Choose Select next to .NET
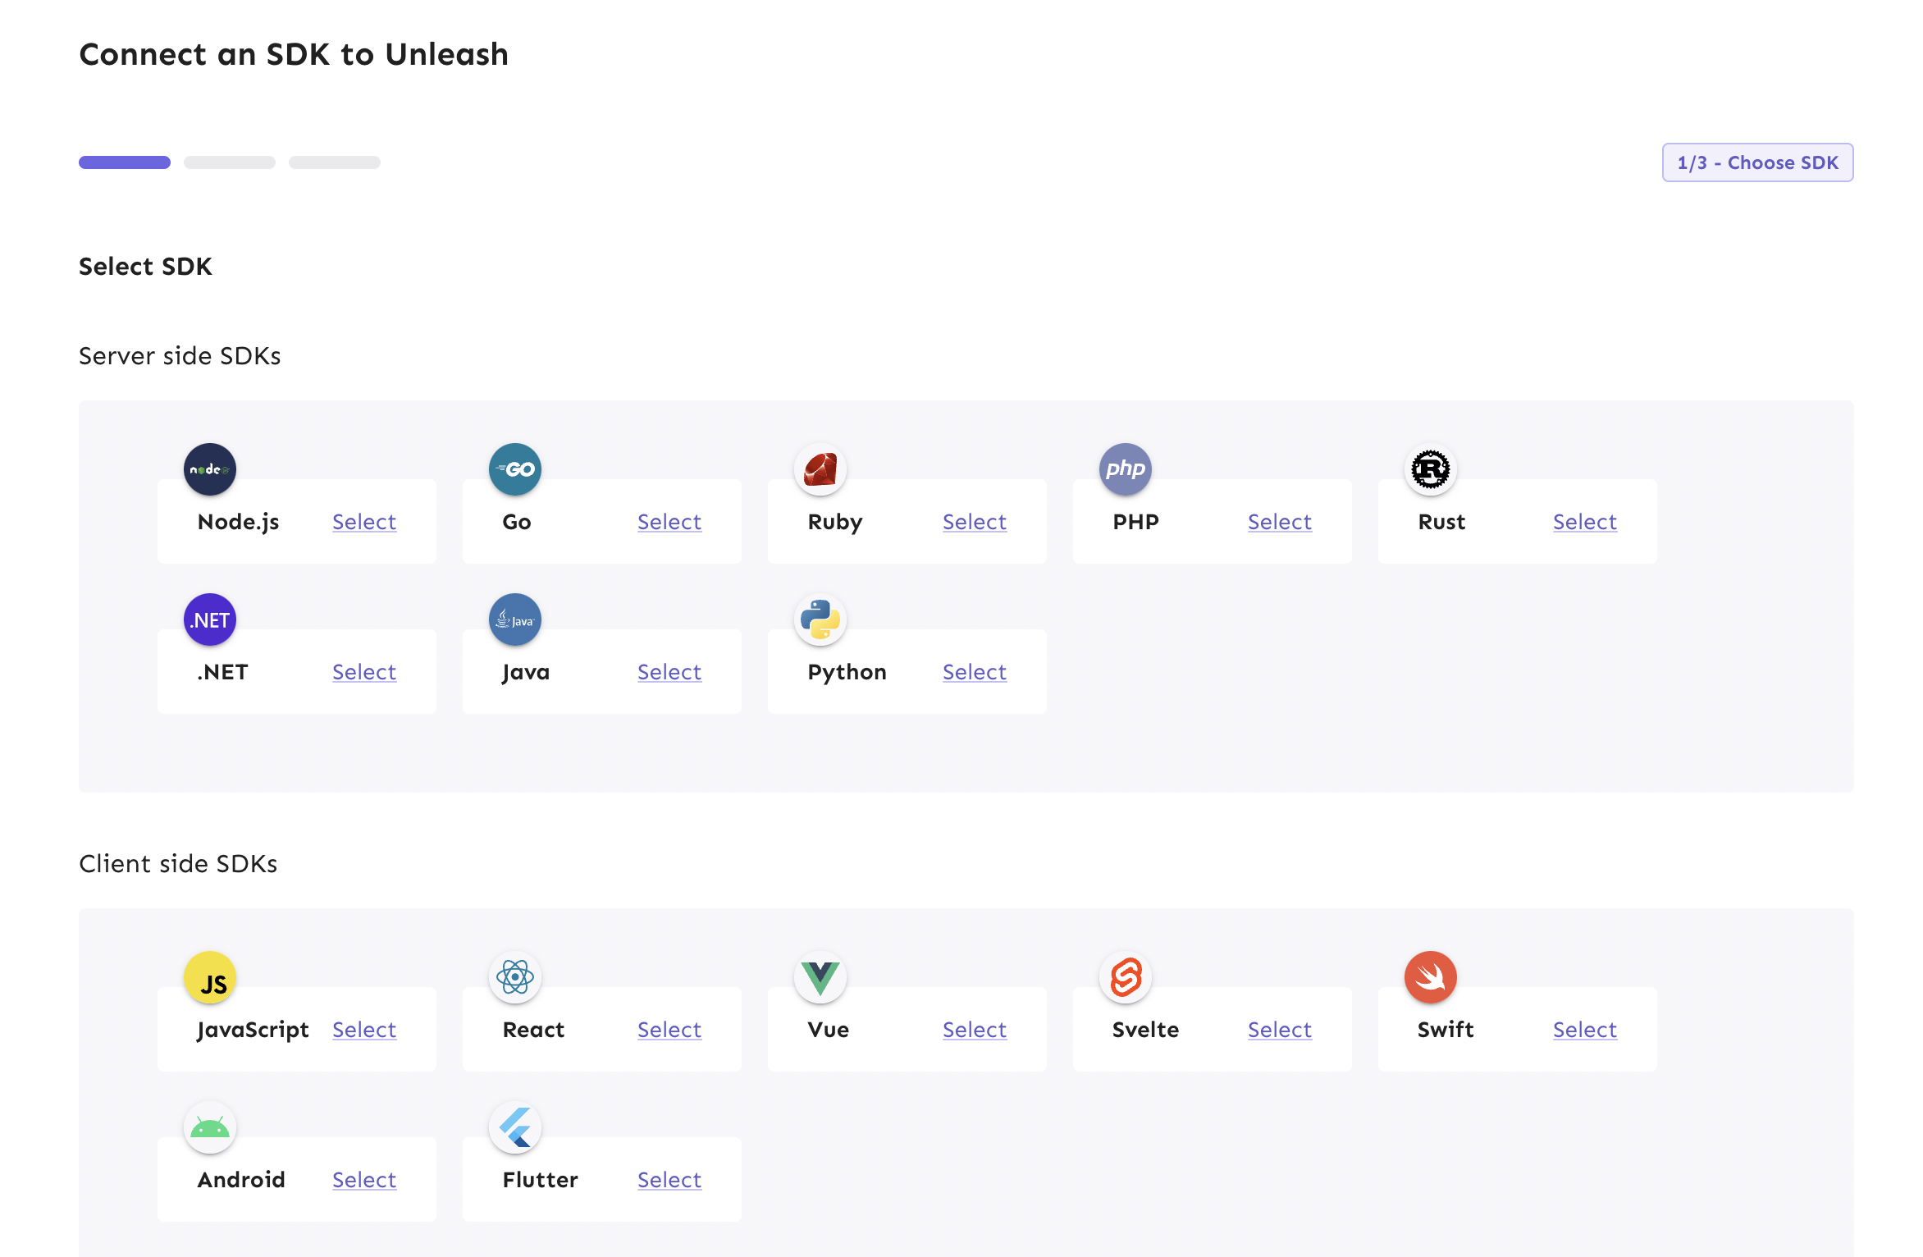The image size is (1923, 1257). pyautogui.click(x=364, y=672)
